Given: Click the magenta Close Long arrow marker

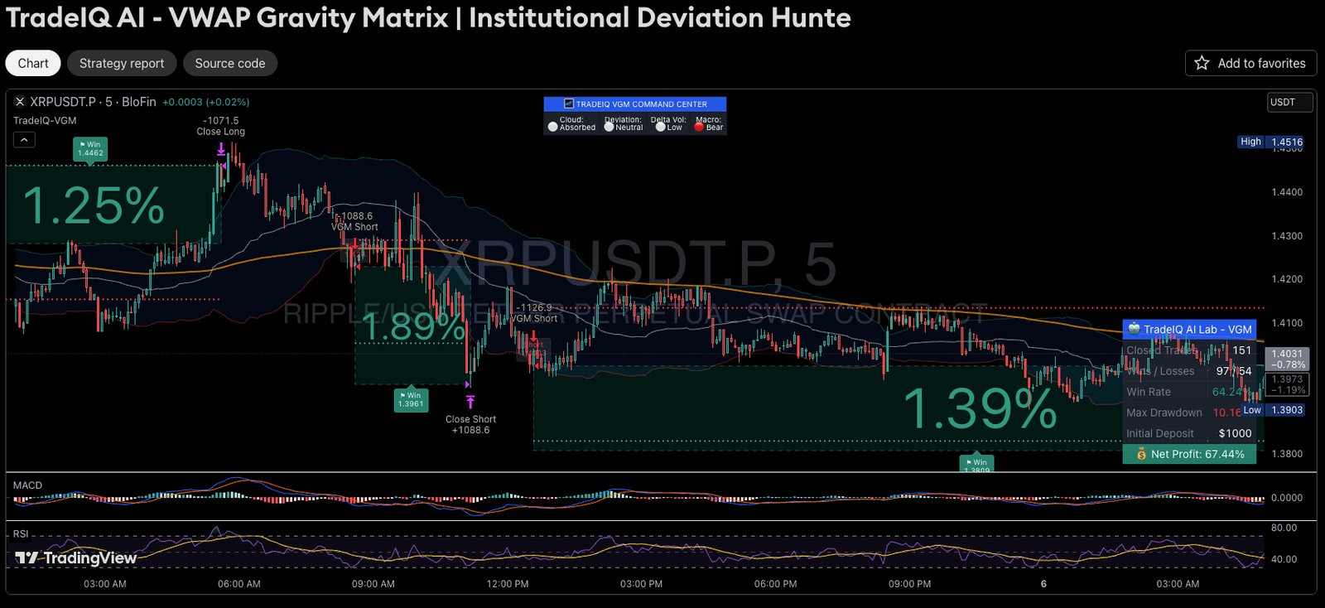Looking at the screenshot, I should click(x=221, y=149).
